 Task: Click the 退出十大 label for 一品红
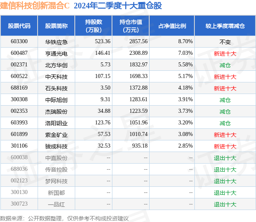point(225,204)
